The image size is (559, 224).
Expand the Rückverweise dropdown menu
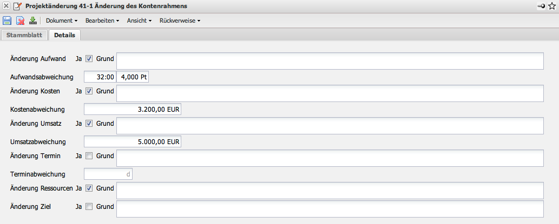pyautogui.click(x=180, y=21)
